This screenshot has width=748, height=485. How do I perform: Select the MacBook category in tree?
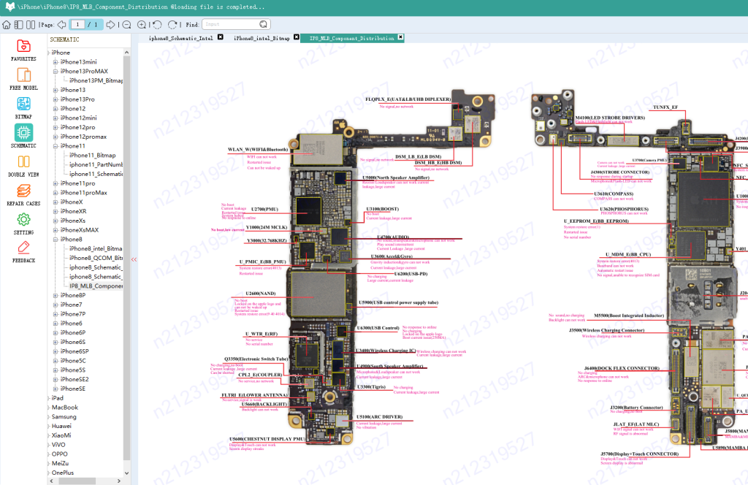point(65,408)
